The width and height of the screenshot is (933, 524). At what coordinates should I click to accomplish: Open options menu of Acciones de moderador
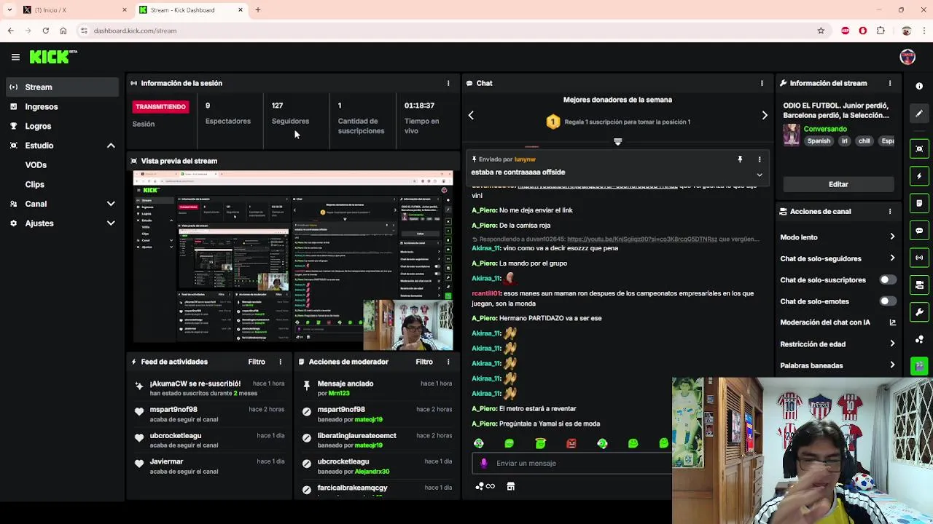(x=448, y=362)
